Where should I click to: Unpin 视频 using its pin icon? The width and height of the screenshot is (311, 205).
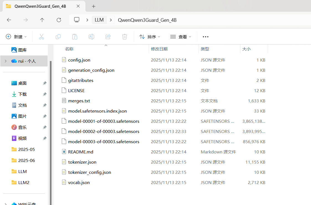point(45,139)
